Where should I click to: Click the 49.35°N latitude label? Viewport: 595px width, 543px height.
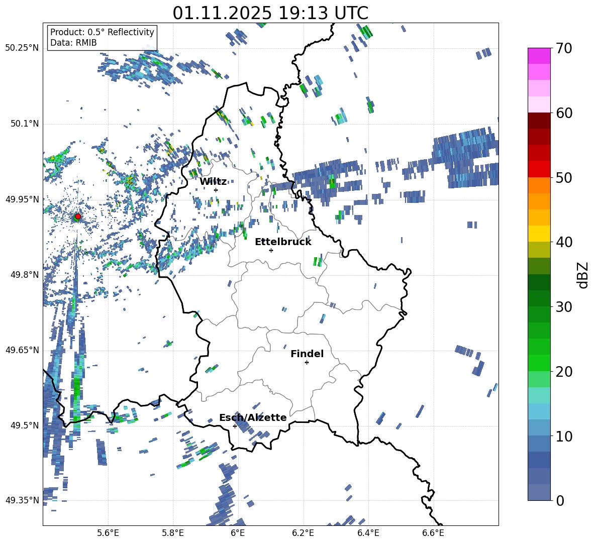[22, 500]
